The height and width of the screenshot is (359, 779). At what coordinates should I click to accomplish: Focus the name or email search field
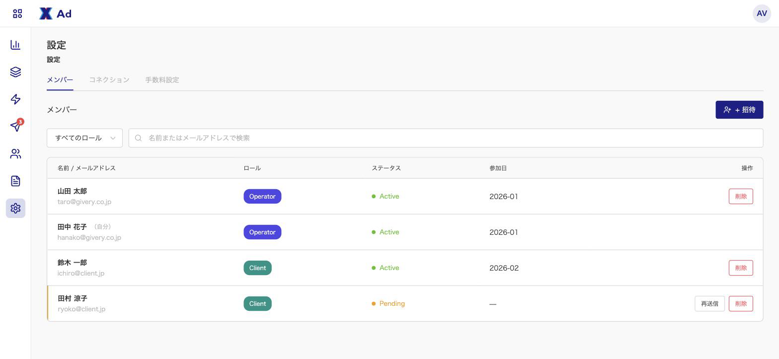pos(446,138)
